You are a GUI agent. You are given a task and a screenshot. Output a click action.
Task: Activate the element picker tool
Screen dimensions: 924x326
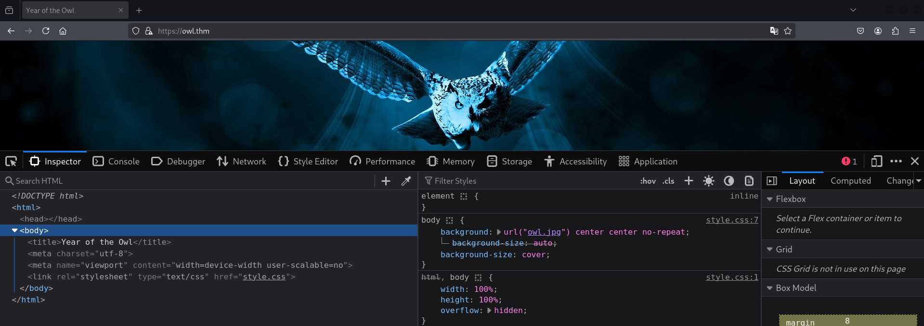[x=11, y=162]
